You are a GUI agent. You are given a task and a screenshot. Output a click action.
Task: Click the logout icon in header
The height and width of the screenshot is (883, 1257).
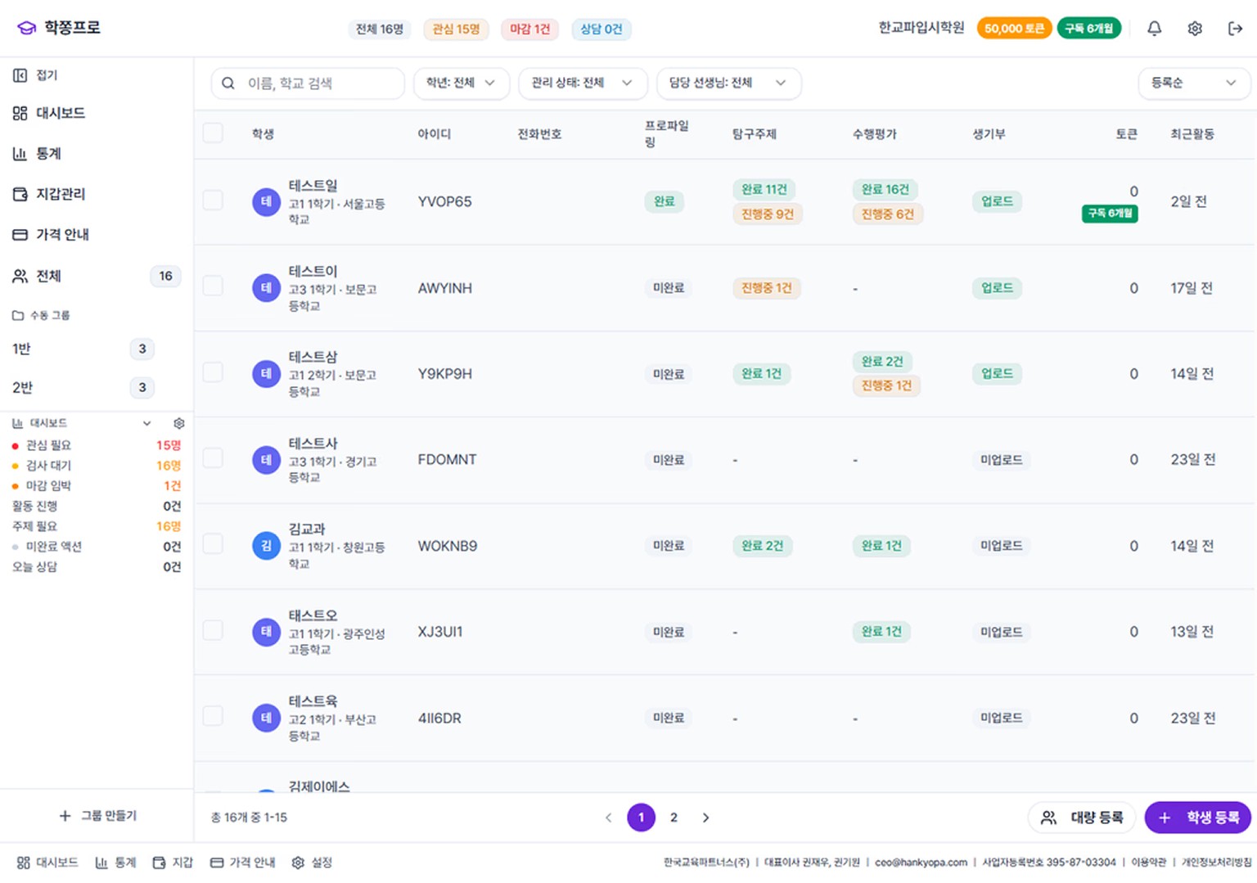click(1235, 29)
